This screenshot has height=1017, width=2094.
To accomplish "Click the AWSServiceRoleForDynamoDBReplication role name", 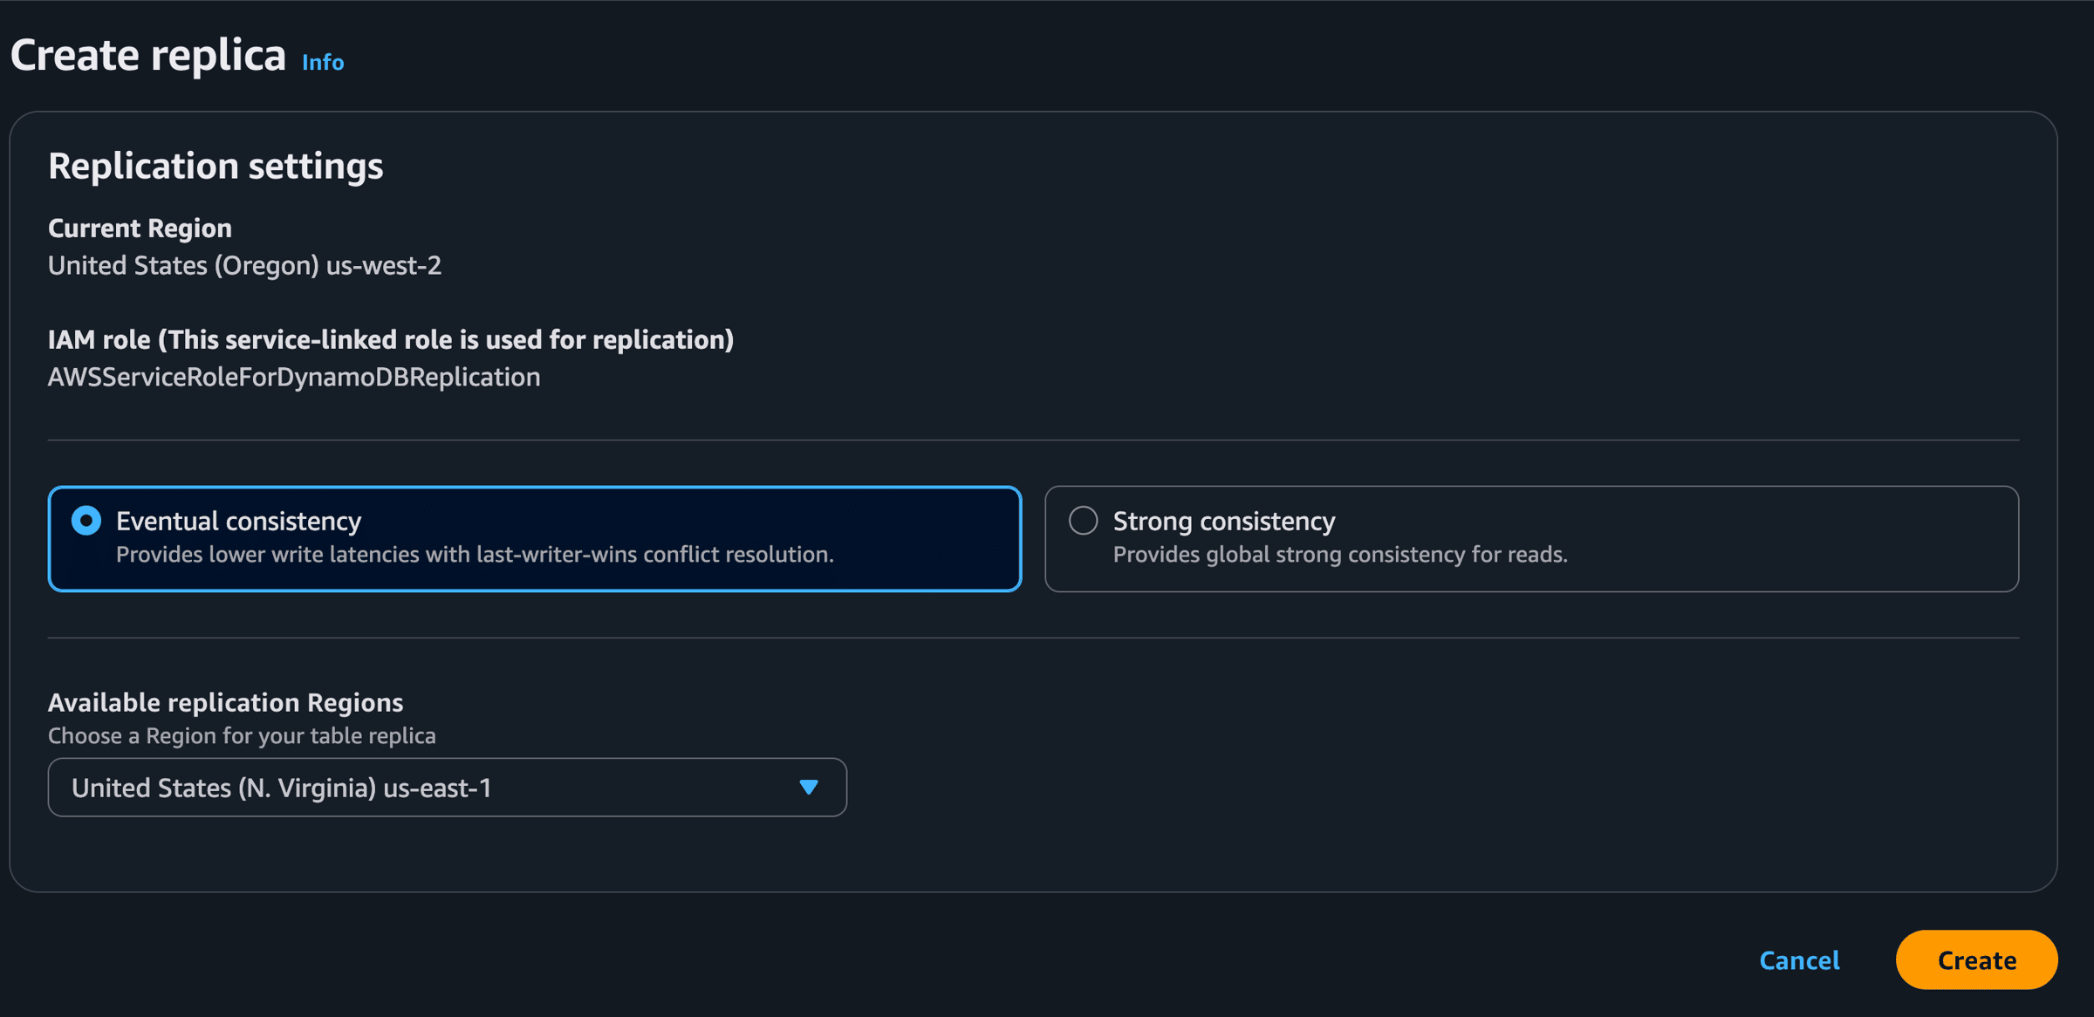I will pos(294,377).
